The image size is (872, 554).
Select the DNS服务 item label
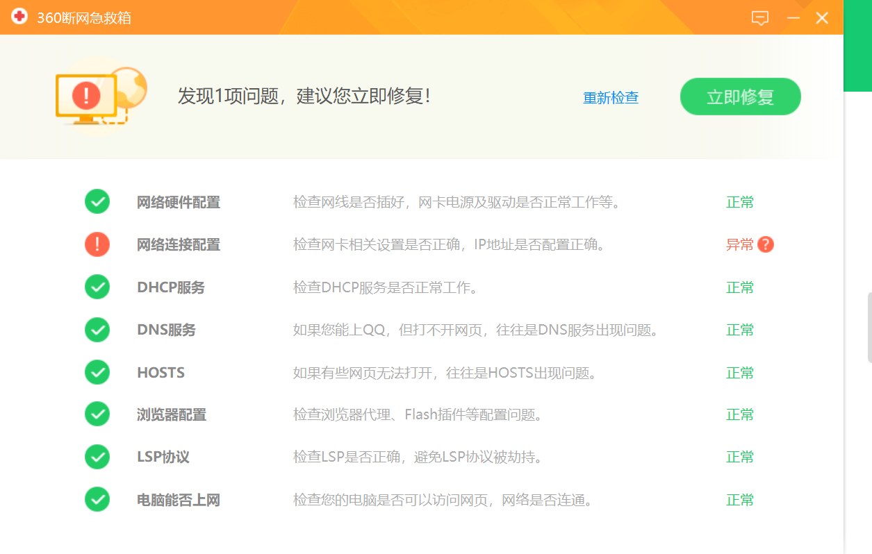point(166,330)
